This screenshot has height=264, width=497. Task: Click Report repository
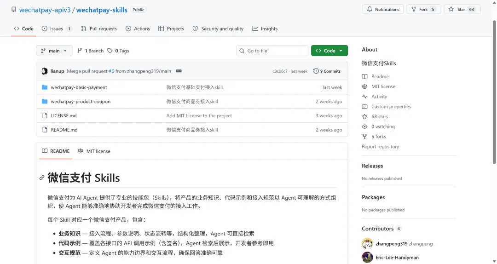381,146
